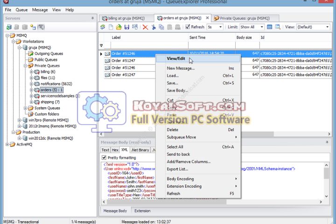The width and height of the screenshot is (336, 224).
Task: Expand the billing (6) queue node
Action: pyautogui.click(x=31, y=71)
